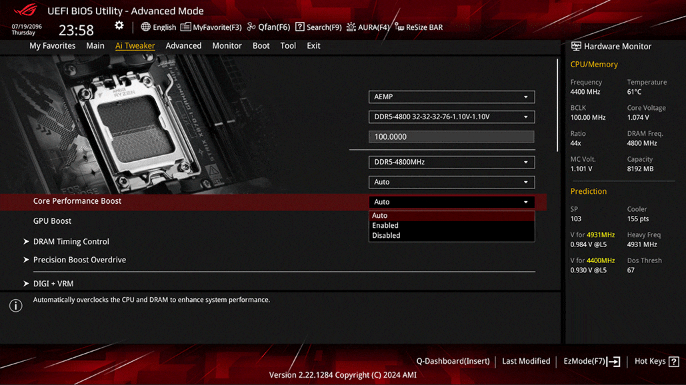The width and height of the screenshot is (686, 385).
Task: Click the MyFavorite list icon
Action: click(185, 27)
